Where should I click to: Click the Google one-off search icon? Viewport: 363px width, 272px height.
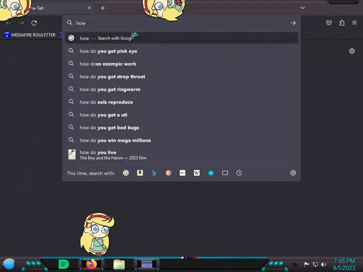pyautogui.click(x=126, y=173)
